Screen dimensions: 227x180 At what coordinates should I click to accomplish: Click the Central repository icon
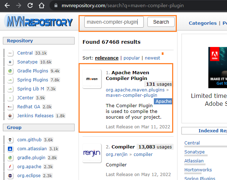[x=10, y=53]
